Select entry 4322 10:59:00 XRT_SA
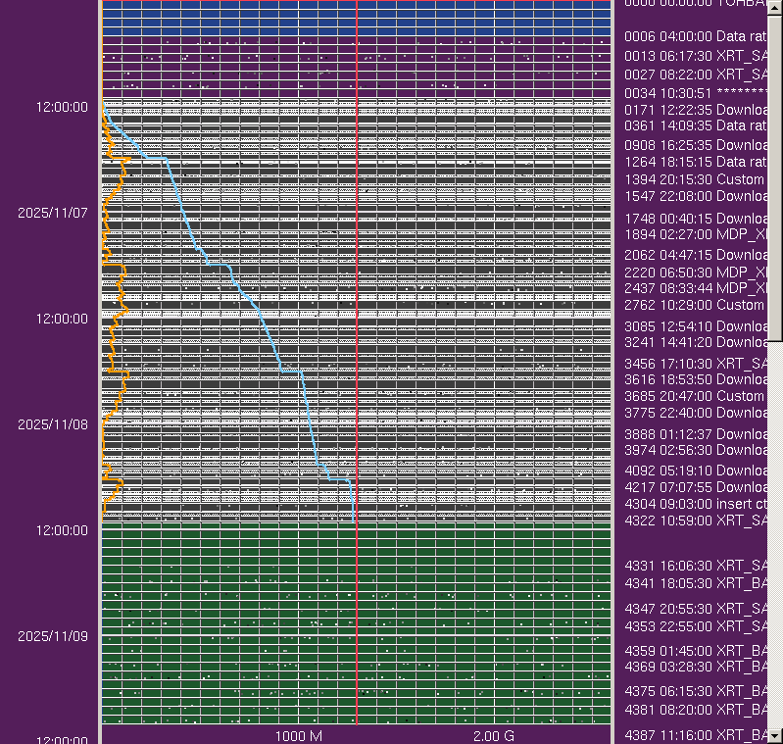This screenshot has height=744, width=783. pyautogui.click(x=695, y=521)
